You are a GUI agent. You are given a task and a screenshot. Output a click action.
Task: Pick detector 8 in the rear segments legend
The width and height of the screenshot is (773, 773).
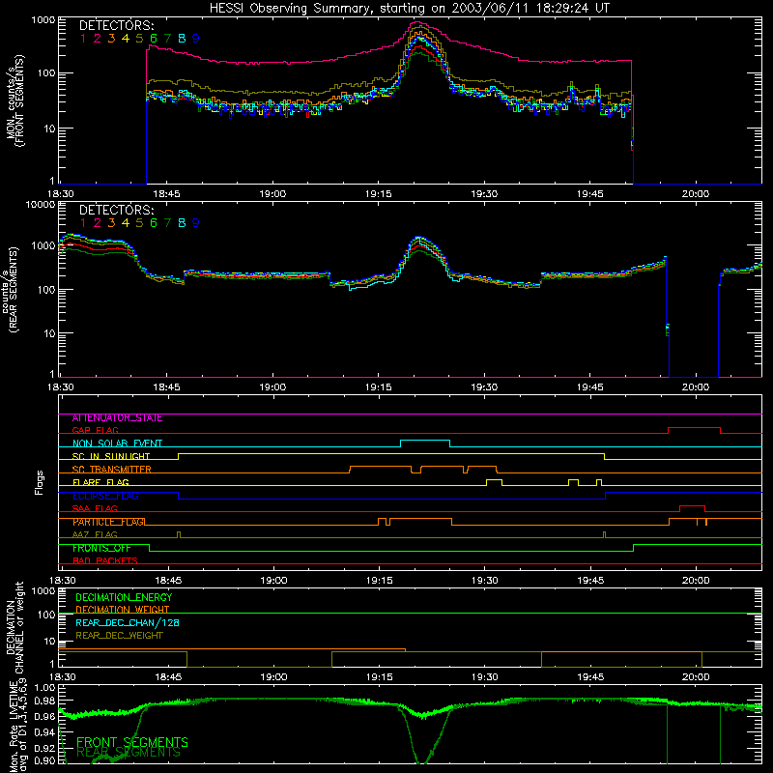[182, 223]
